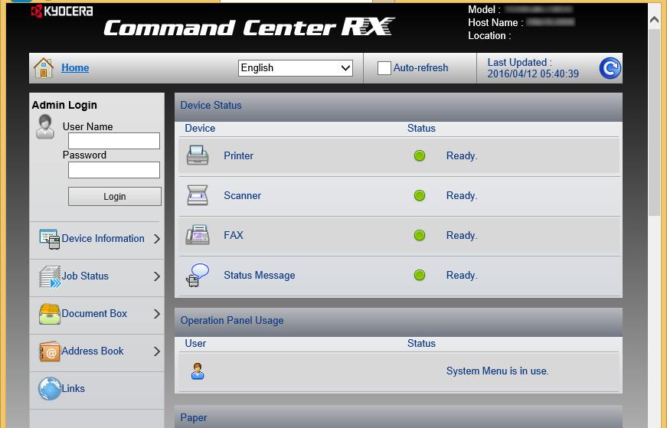Click the Address Book icon
This screenshot has width=667, height=428.
(49, 351)
